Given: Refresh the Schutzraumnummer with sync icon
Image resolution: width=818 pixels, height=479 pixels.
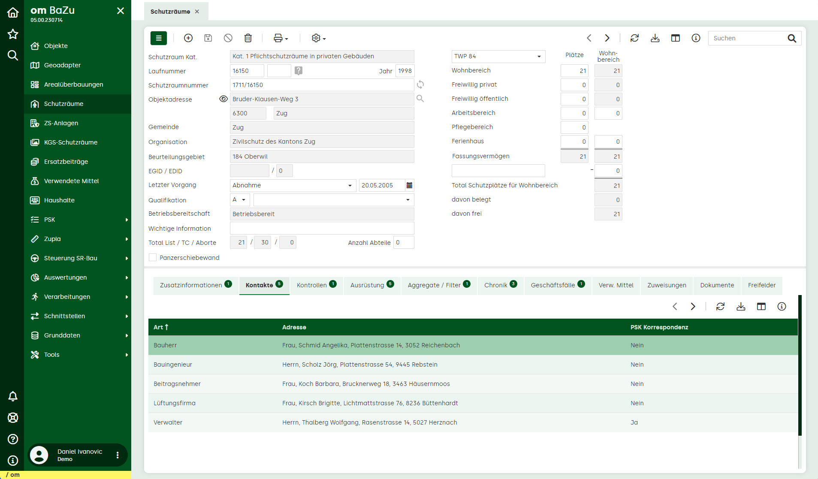Looking at the screenshot, I should 420,85.
